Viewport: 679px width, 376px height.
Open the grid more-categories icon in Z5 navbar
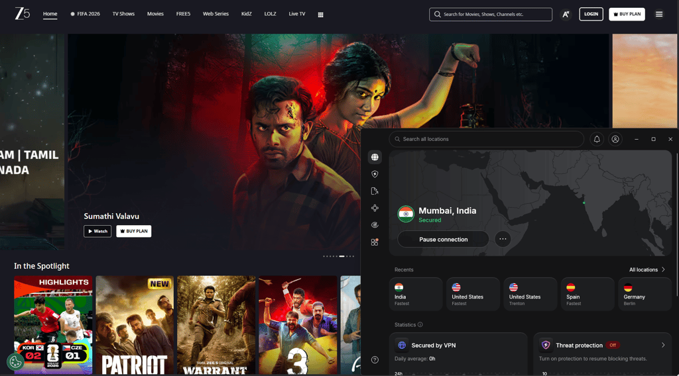point(320,15)
